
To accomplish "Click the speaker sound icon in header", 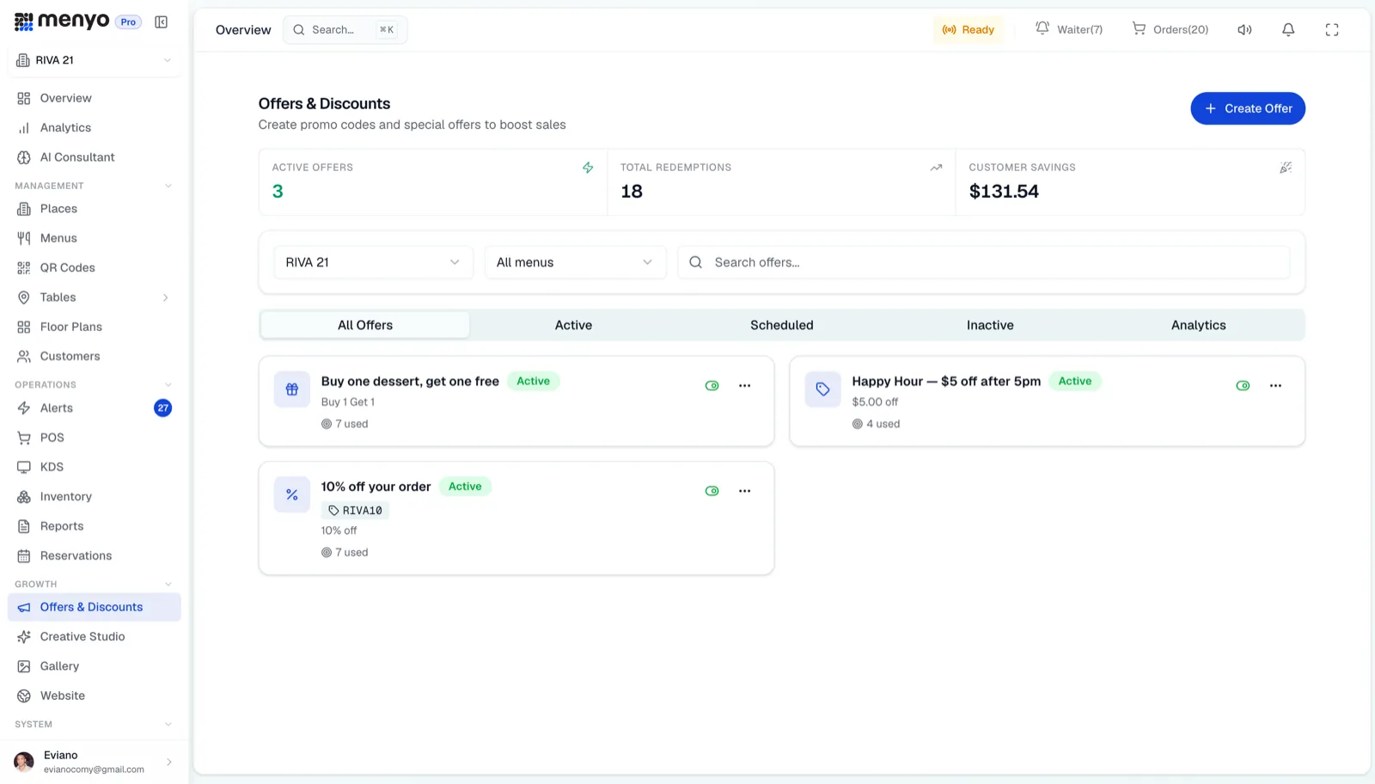I will point(1244,30).
